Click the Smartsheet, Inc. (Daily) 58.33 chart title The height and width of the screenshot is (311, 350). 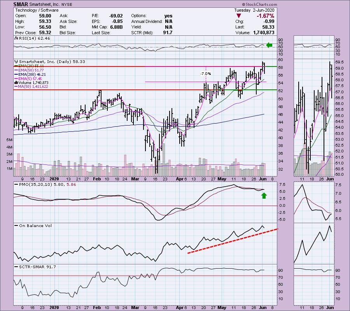pyautogui.click(x=52, y=61)
